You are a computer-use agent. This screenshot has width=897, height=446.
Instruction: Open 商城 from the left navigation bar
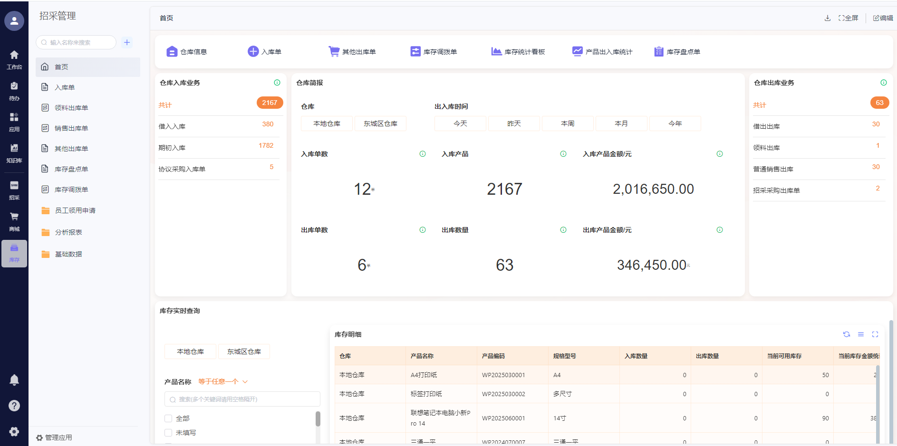14,221
